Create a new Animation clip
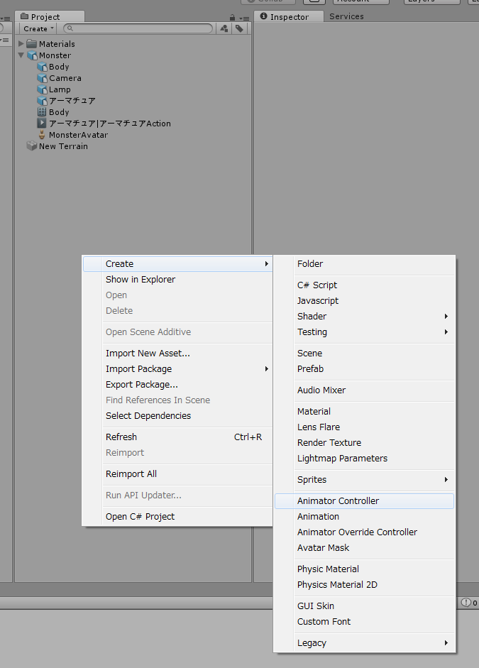 pos(365,516)
